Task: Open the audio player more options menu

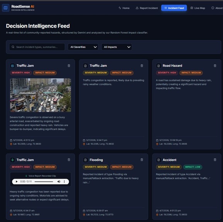Action: pyautogui.click(x=64, y=181)
